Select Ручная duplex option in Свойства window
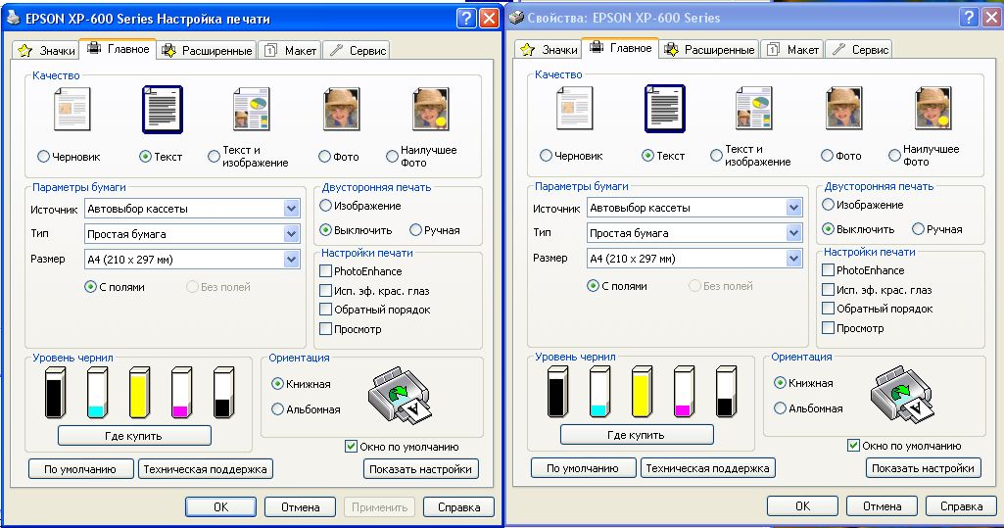Image resolution: width=1004 pixels, height=528 pixels. (918, 228)
